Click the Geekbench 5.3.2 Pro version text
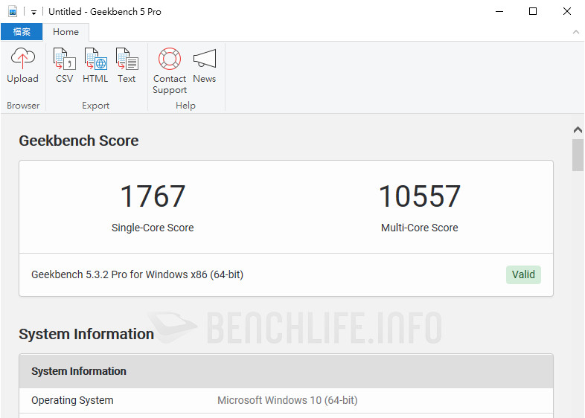Viewport: 585px width, 418px height. click(x=137, y=274)
